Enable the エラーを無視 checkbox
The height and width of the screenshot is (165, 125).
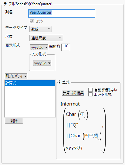pyautogui.click(x=90, y=94)
